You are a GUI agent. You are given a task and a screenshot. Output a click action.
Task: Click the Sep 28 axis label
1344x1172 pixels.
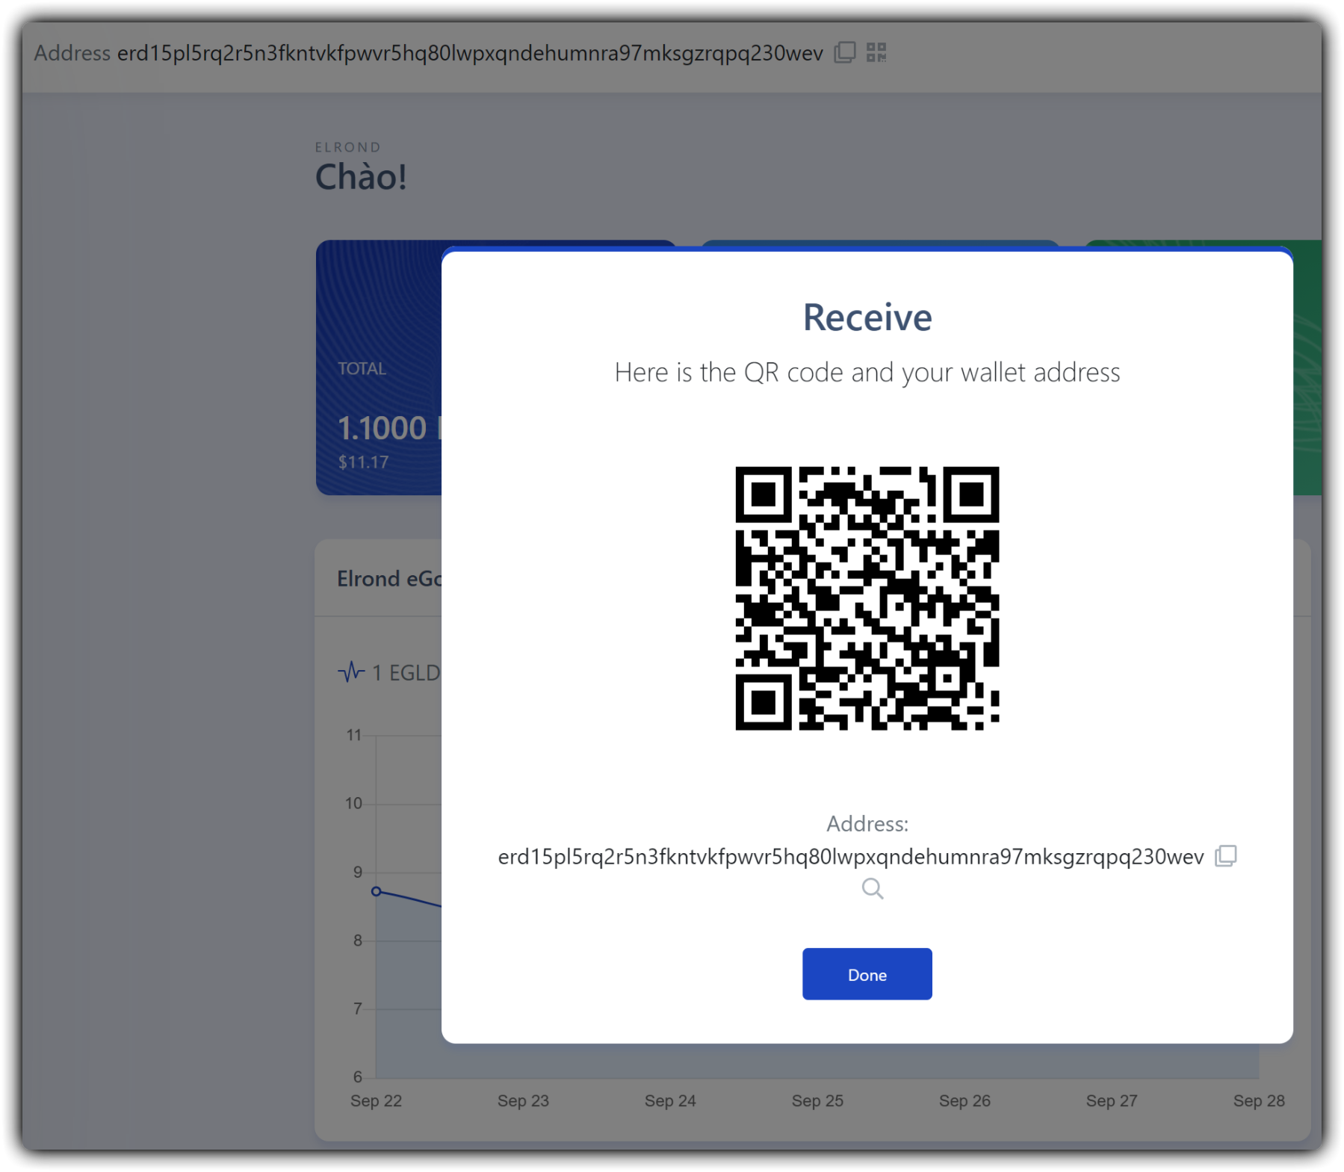(1259, 1101)
